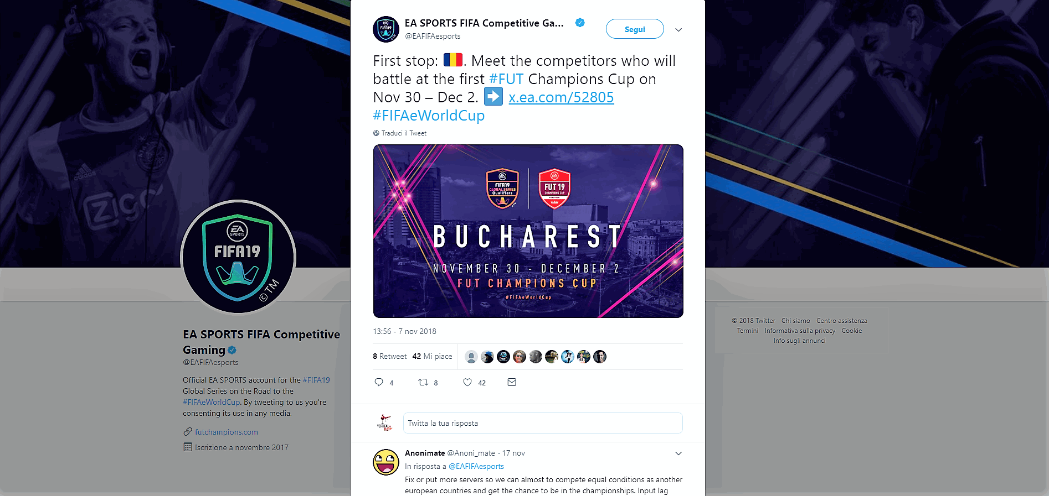The image size is (1049, 496).
Task: Click the Anonimate smiley avatar
Action: (x=386, y=462)
